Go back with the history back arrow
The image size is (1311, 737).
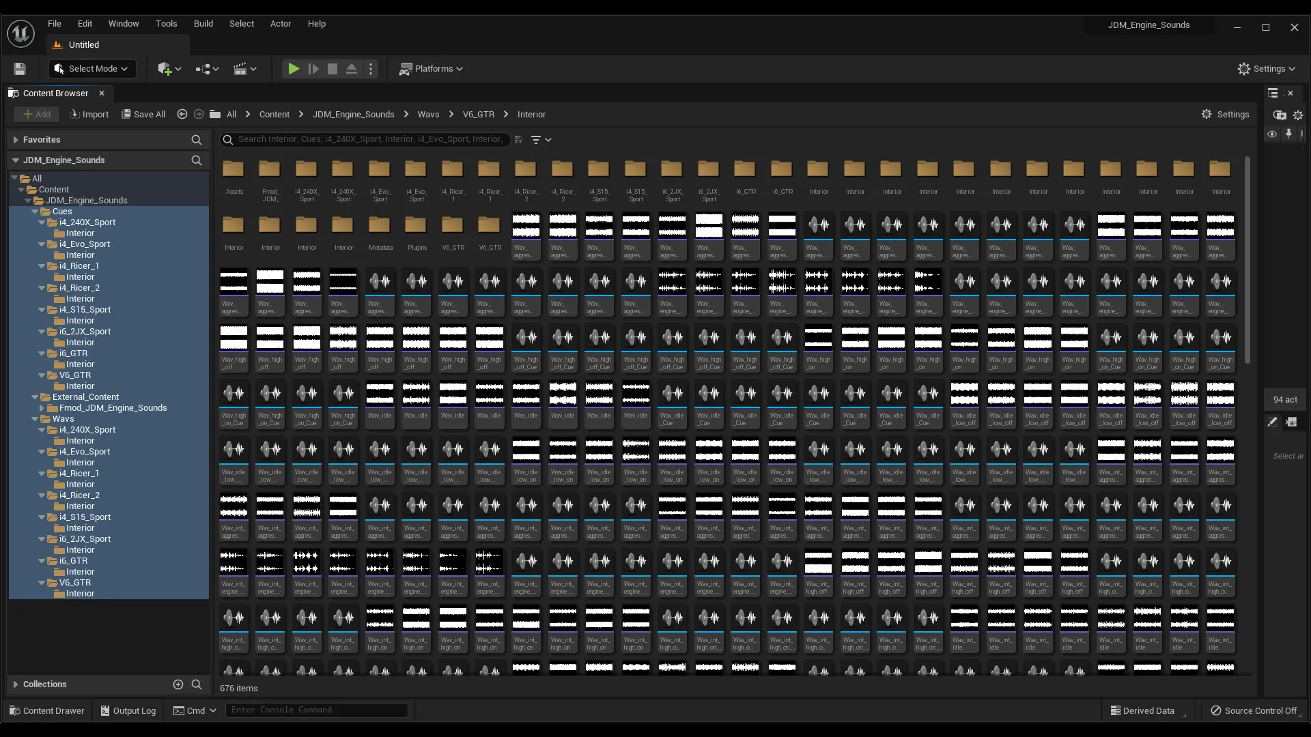click(182, 115)
